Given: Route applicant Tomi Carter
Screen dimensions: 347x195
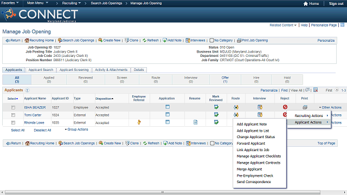Looking at the screenshot, I should (x=236, y=115).
